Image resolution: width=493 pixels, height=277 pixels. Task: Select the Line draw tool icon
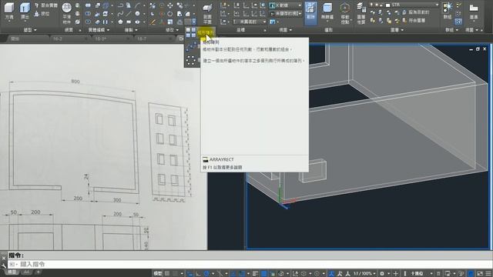tap(129, 14)
